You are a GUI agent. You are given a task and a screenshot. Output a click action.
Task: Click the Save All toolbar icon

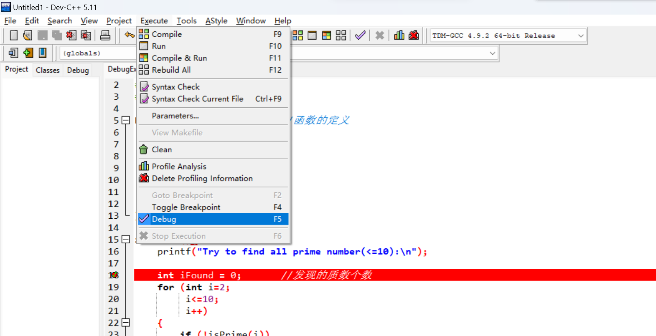[x=57, y=35]
